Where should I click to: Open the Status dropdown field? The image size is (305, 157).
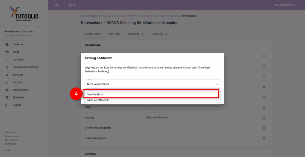click(x=152, y=84)
